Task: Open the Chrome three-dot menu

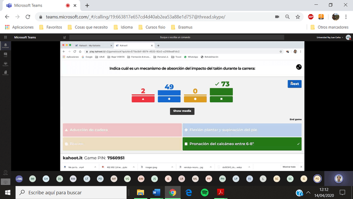Action: pos(346,17)
